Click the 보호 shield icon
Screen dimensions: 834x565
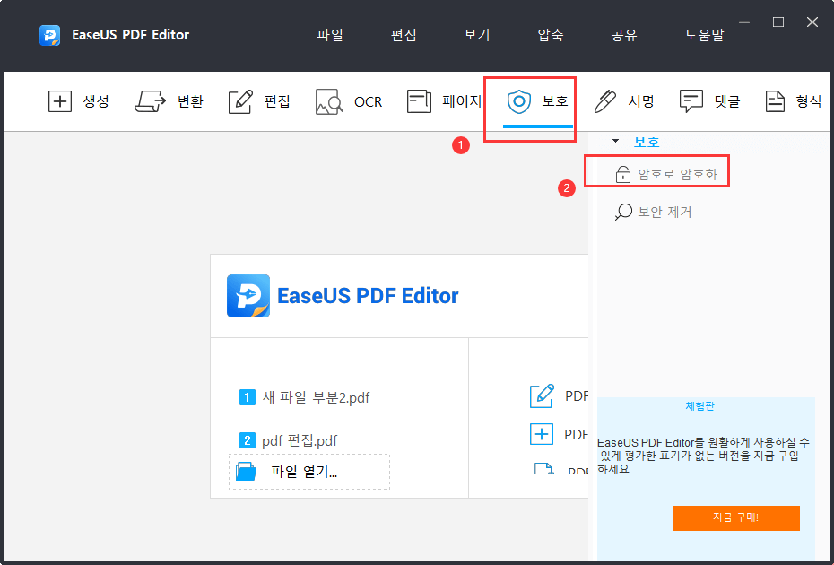tap(518, 101)
